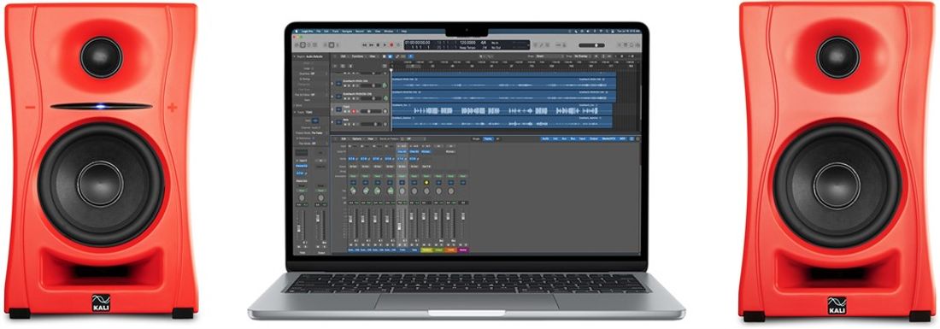Open the Track menu in the menu bar
The width and height of the screenshot is (940, 329).
[x=335, y=31]
